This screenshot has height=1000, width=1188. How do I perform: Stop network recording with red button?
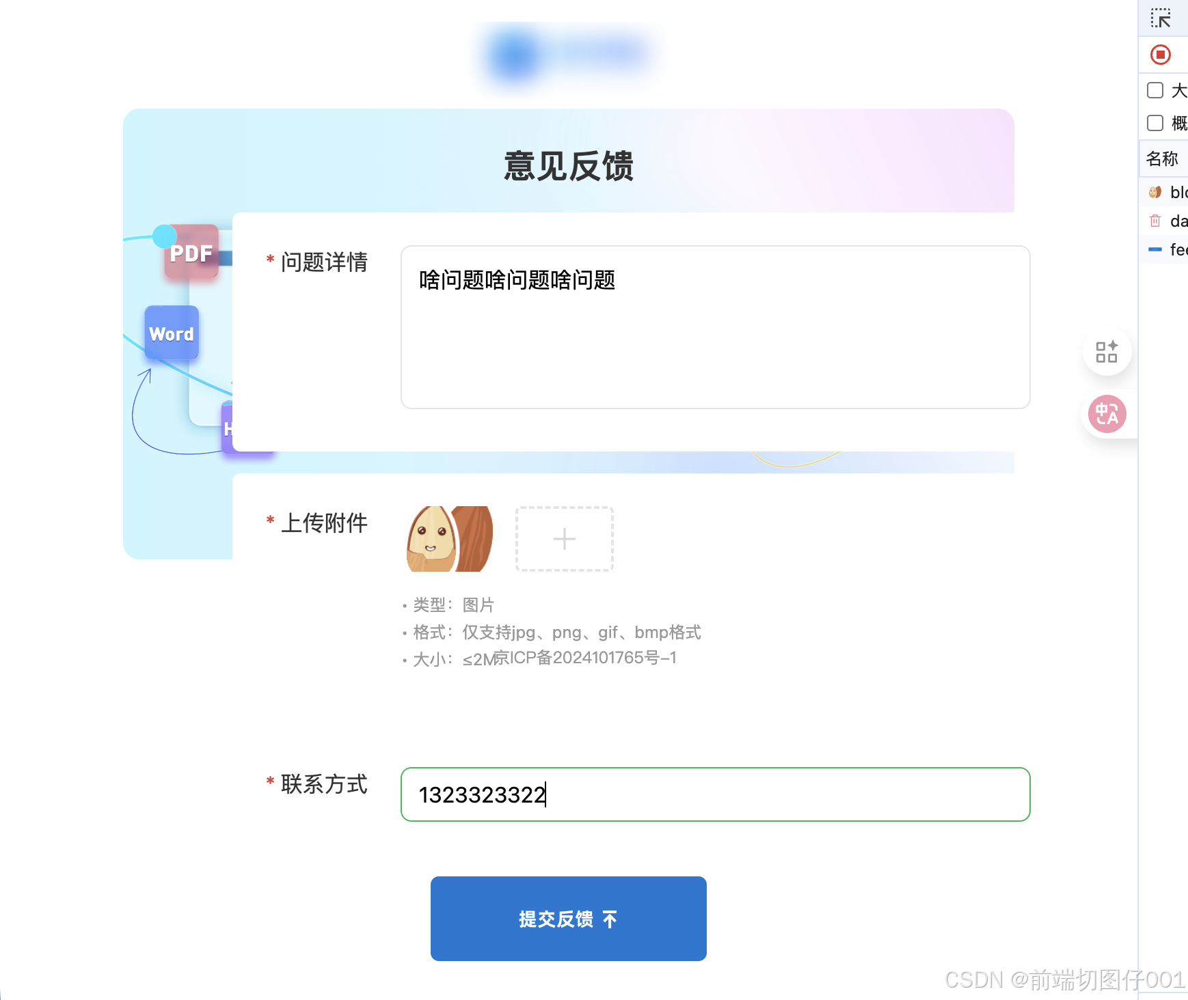click(1160, 55)
